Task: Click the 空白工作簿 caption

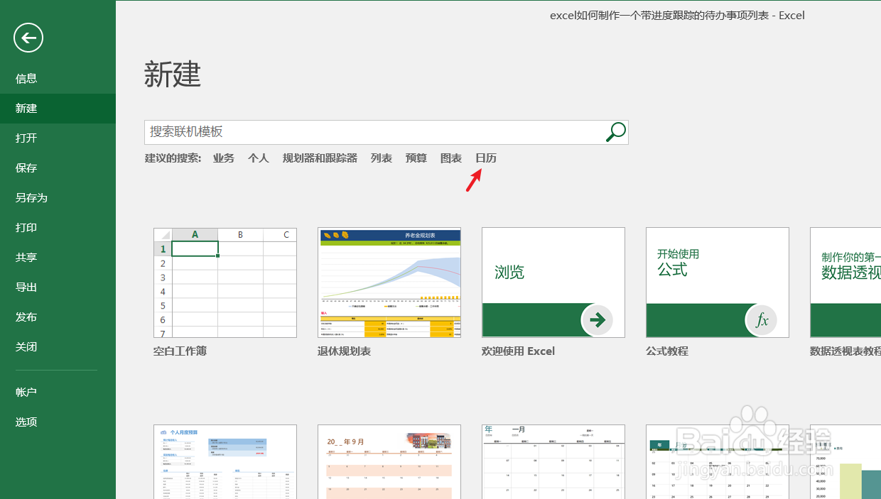Action: pos(180,351)
